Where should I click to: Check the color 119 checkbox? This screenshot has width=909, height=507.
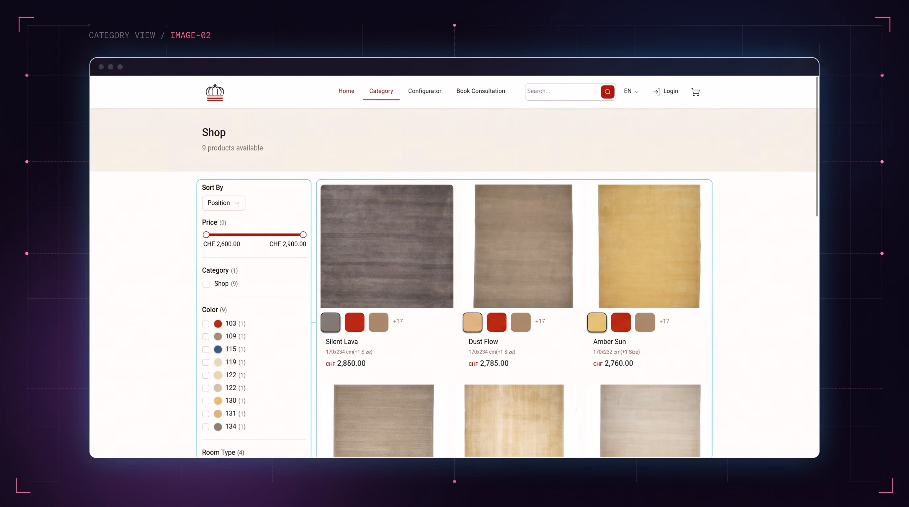[206, 362]
